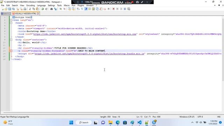224x126 pixels.
Task: Open the Plugins menu
Action: (x=81, y=6)
